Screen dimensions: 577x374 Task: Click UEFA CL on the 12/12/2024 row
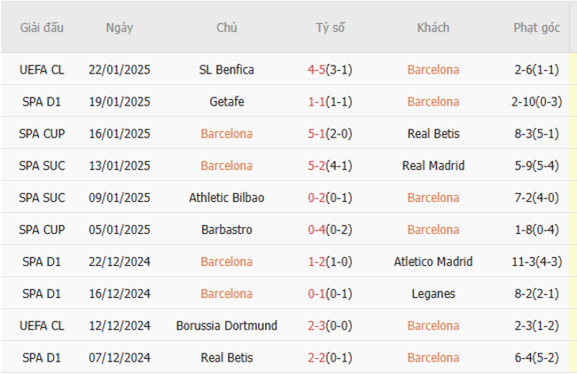click(x=42, y=325)
